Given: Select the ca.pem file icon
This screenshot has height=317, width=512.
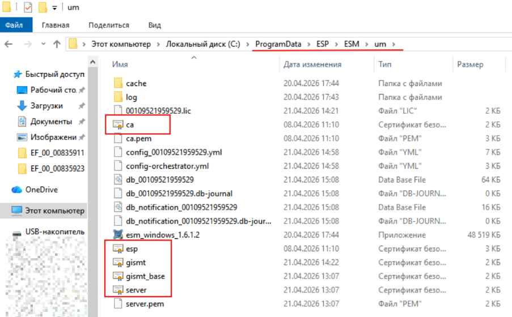Looking at the screenshot, I should (x=118, y=138).
